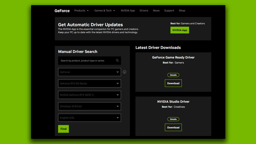This screenshot has height=144, width=256.
Task: Focus the product search field
Action: pyautogui.click(x=90, y=61)
